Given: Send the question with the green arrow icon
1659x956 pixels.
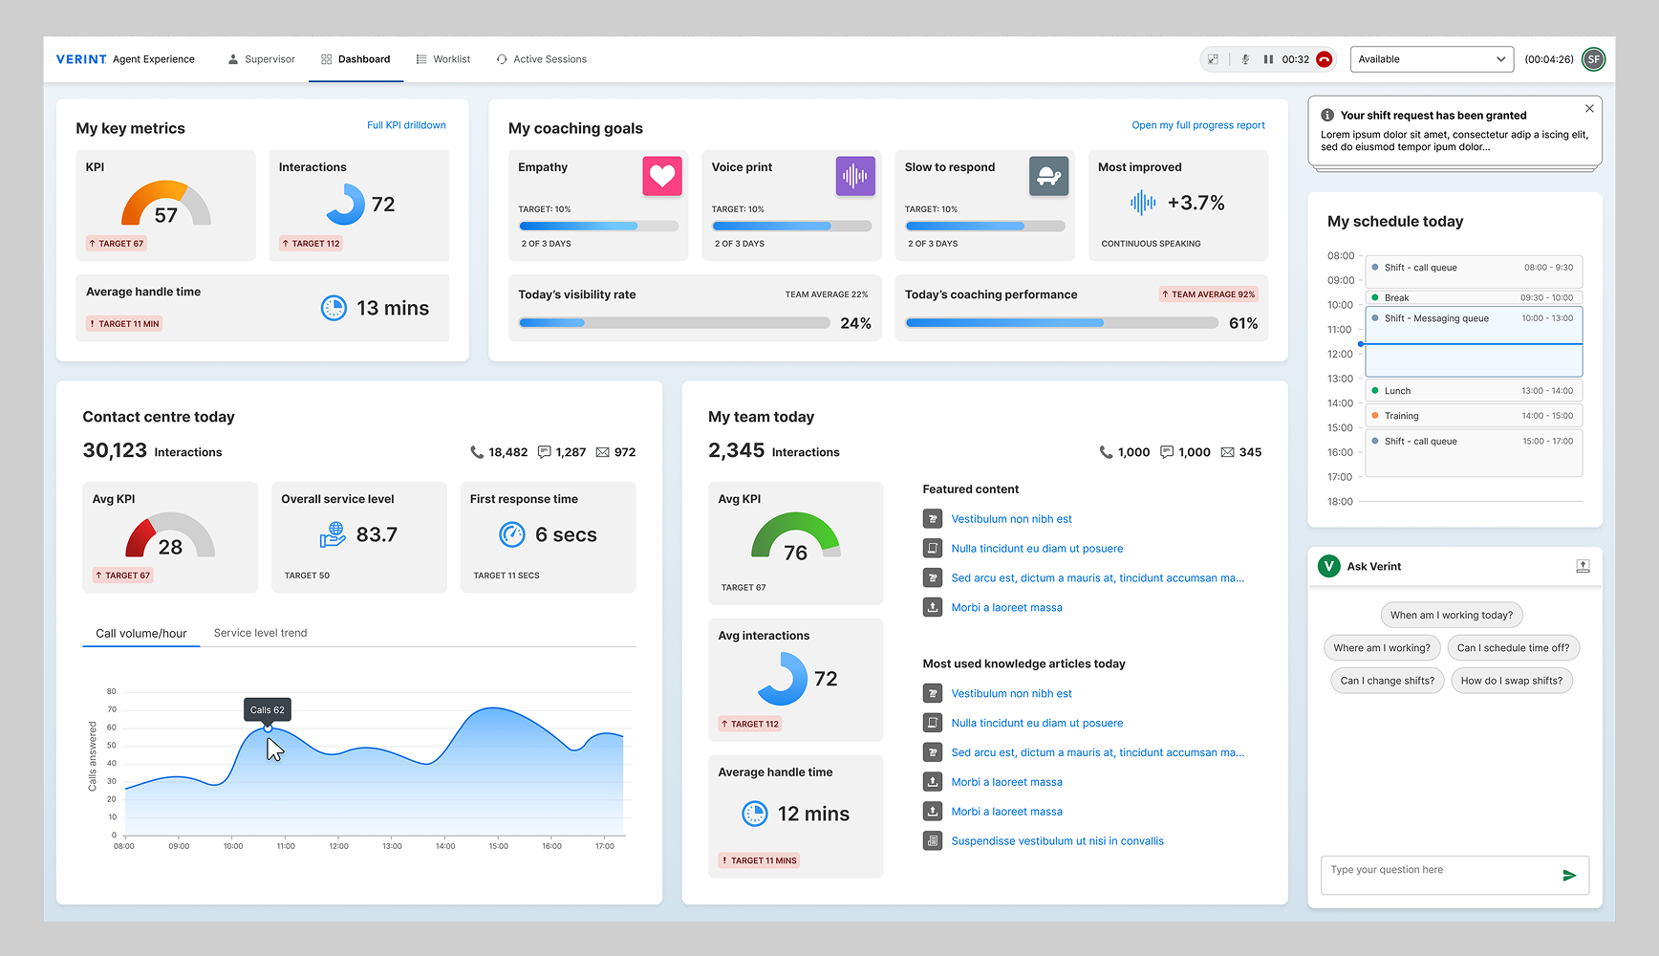Looking at the screenshot, I should [x=1569, y=875].
